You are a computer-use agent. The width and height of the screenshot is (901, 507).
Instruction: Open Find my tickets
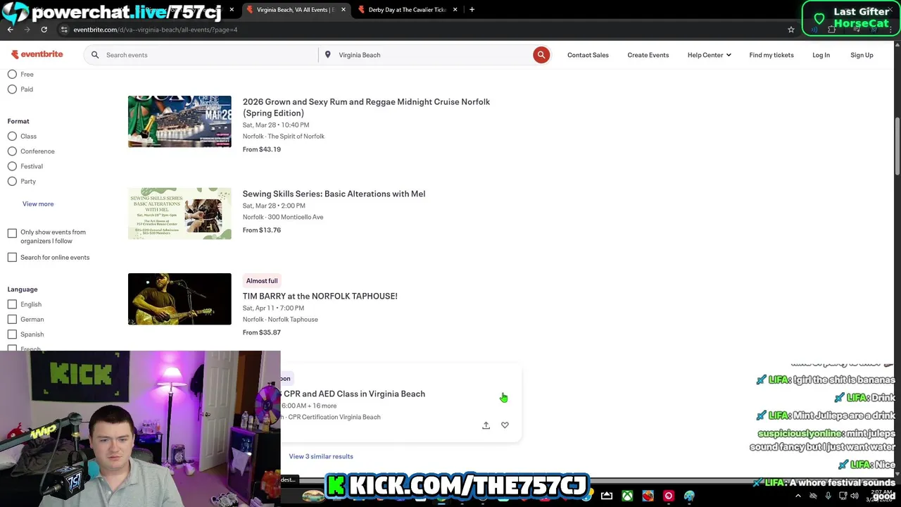pos(771,55)
